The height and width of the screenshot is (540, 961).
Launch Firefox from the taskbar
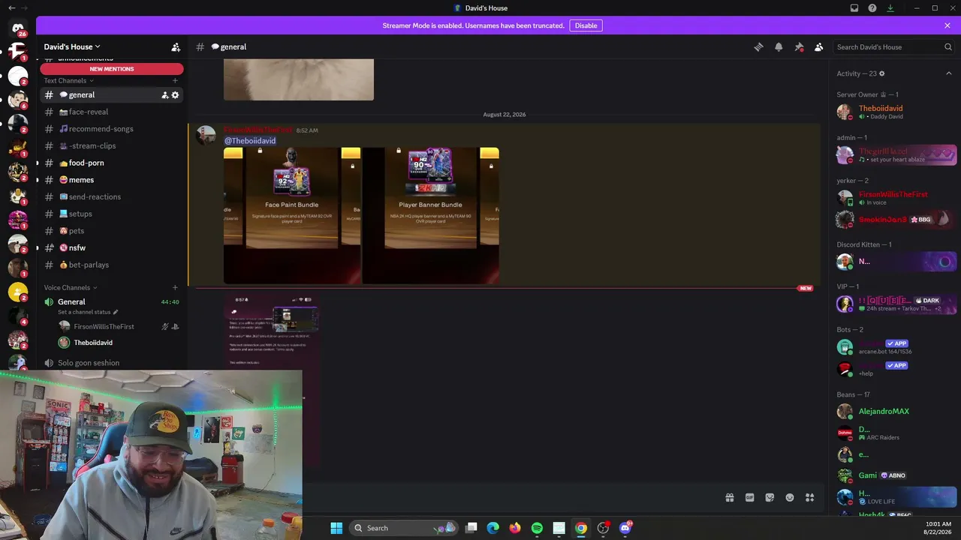click(x=514, y=528)
